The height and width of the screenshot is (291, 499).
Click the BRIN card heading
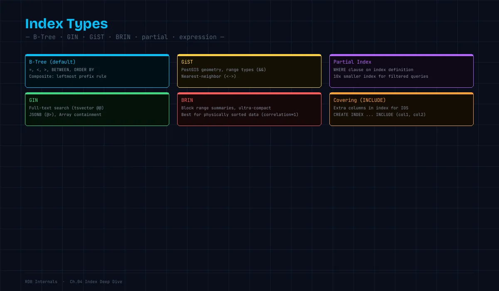pyautogui.click(x=187, y=100)
